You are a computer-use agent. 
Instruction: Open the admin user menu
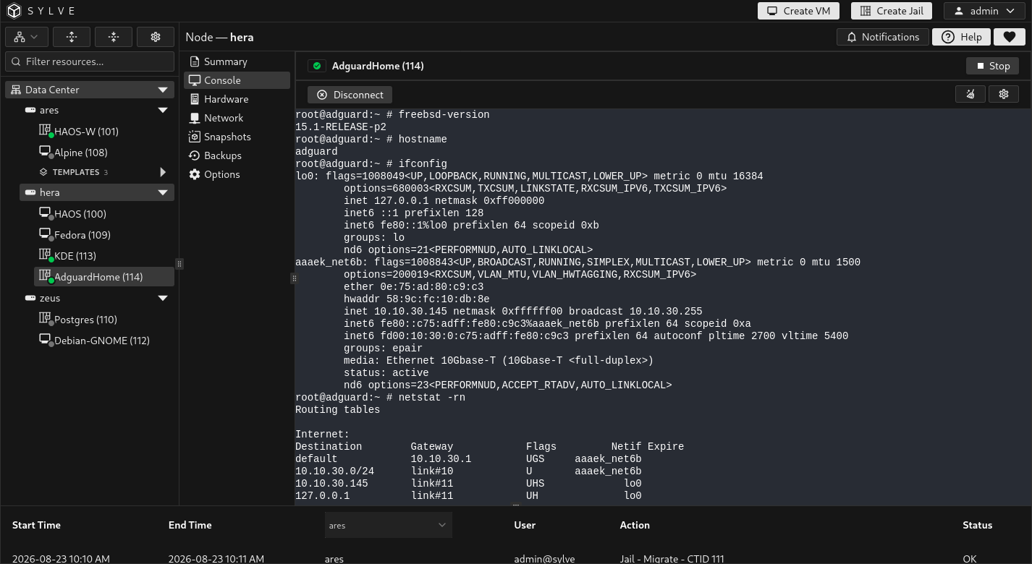984,11
